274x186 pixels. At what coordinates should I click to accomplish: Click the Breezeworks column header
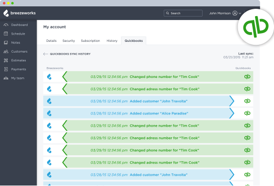pos(55,68)
